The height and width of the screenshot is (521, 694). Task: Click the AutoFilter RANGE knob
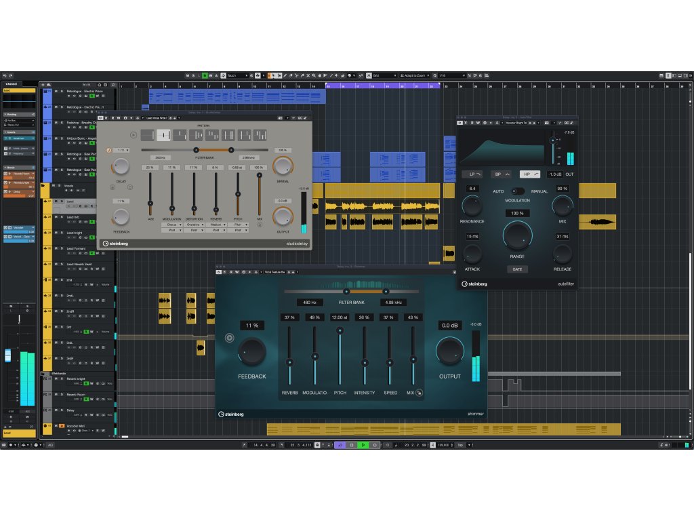[x=517, y=235]
